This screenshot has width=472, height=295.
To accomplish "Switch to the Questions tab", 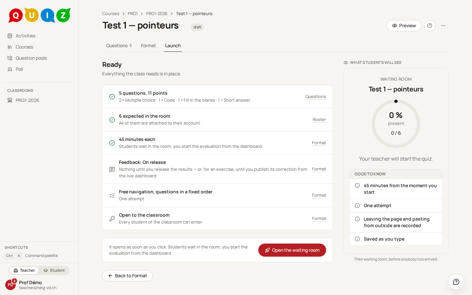I will click(x=119, y=46).
